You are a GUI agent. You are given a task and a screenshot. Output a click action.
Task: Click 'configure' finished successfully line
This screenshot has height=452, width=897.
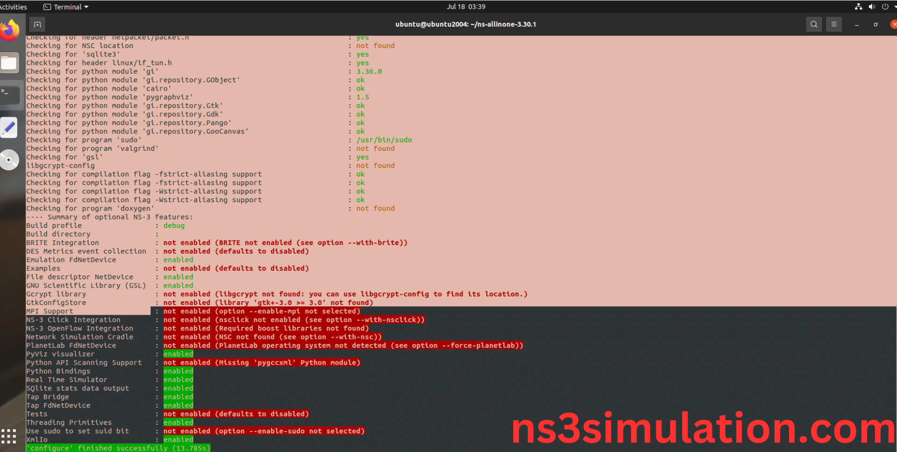(118, 448)
